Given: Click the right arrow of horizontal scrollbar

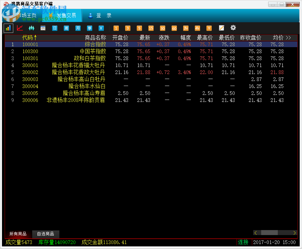Looking at the screenshot, I should [x=294, y=233].
